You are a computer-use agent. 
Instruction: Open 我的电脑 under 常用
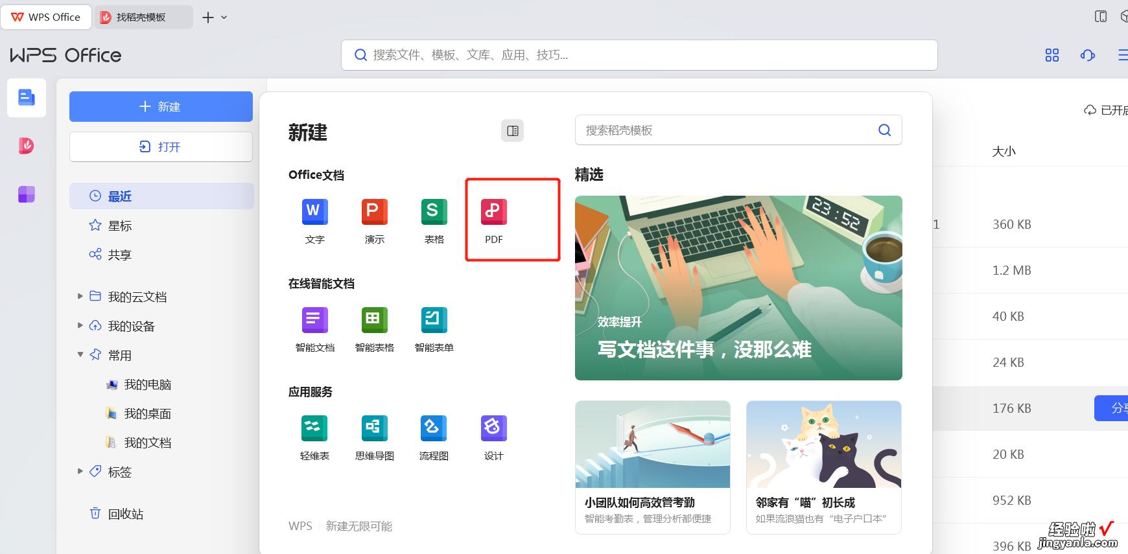pyautogui.click(x=139, y=384)
